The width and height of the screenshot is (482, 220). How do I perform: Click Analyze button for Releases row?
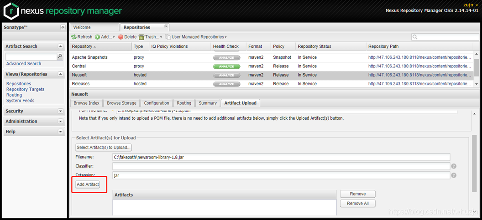click(226, 84)
